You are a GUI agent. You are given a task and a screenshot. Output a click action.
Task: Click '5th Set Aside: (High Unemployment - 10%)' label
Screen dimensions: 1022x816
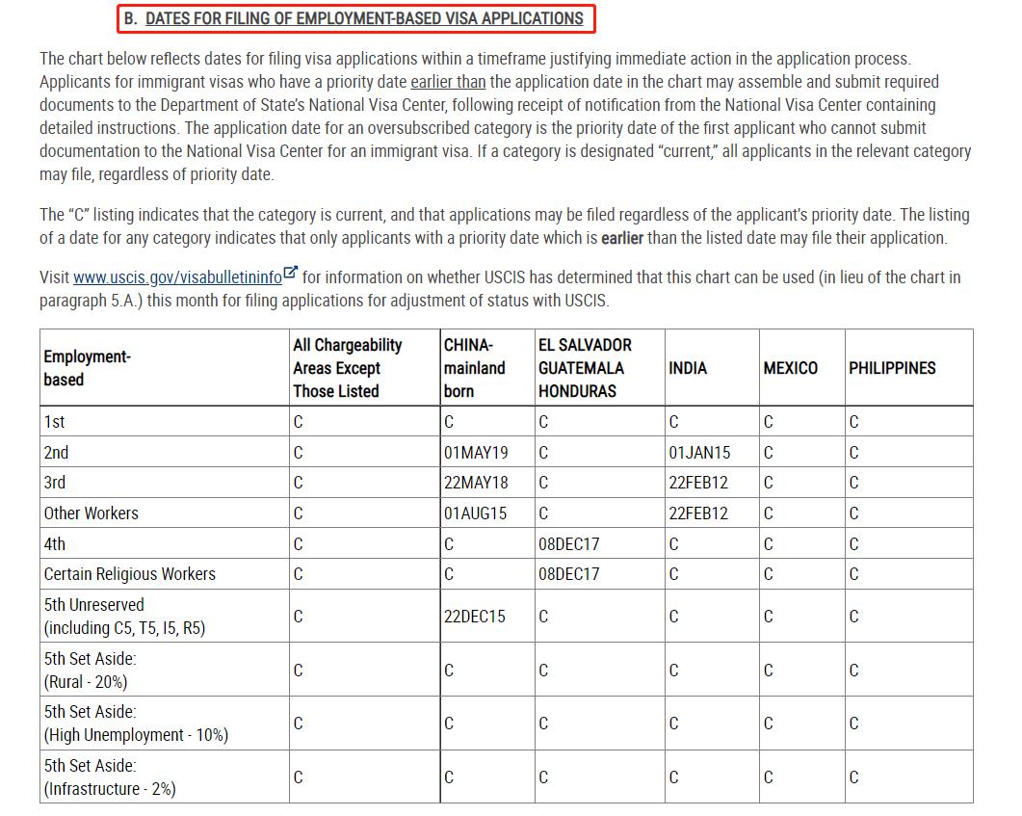coord(136,724)
